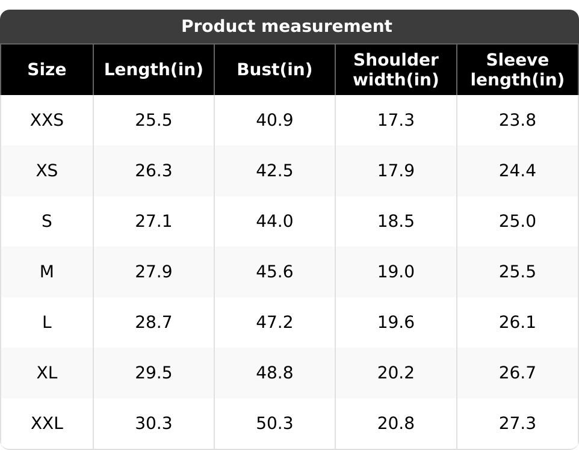Click the XS size label
The height and width of the screenshot is (450, 579).
point(47,170)
